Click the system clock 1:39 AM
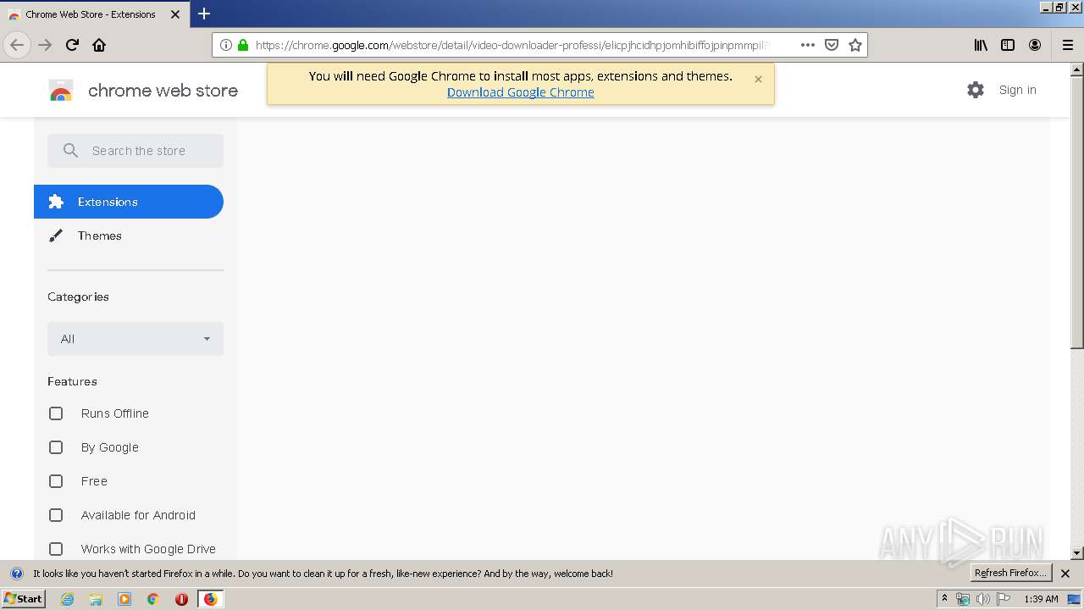The image size is (1084, 610). [x=1041, y=599]
